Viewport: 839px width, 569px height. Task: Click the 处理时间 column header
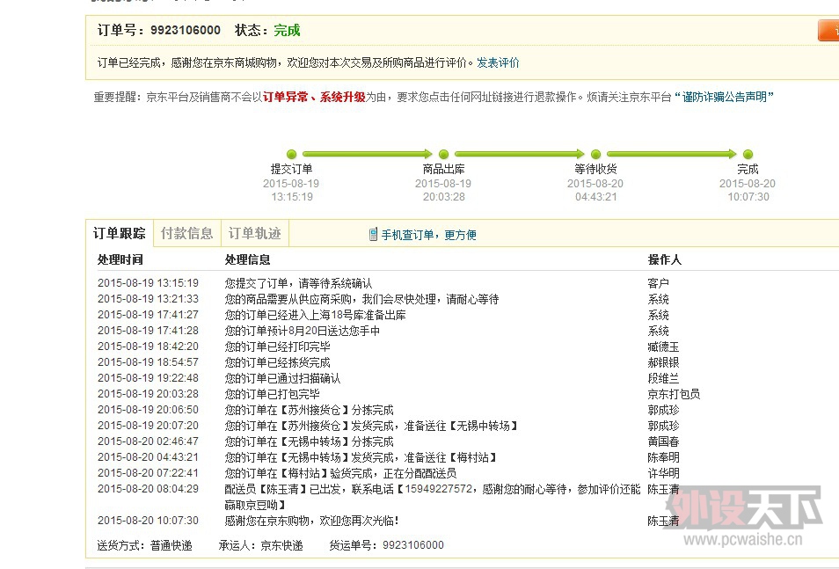(120, 260)
